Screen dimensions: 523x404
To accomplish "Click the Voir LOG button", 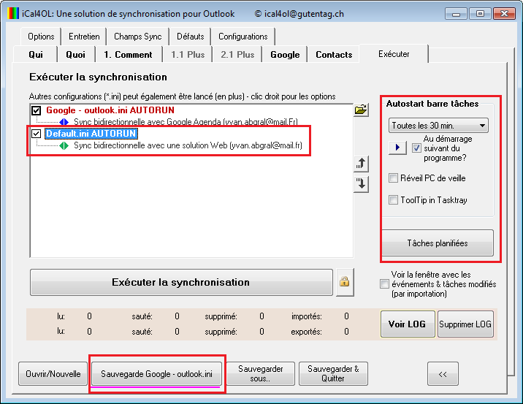I will tap(407, 324).
